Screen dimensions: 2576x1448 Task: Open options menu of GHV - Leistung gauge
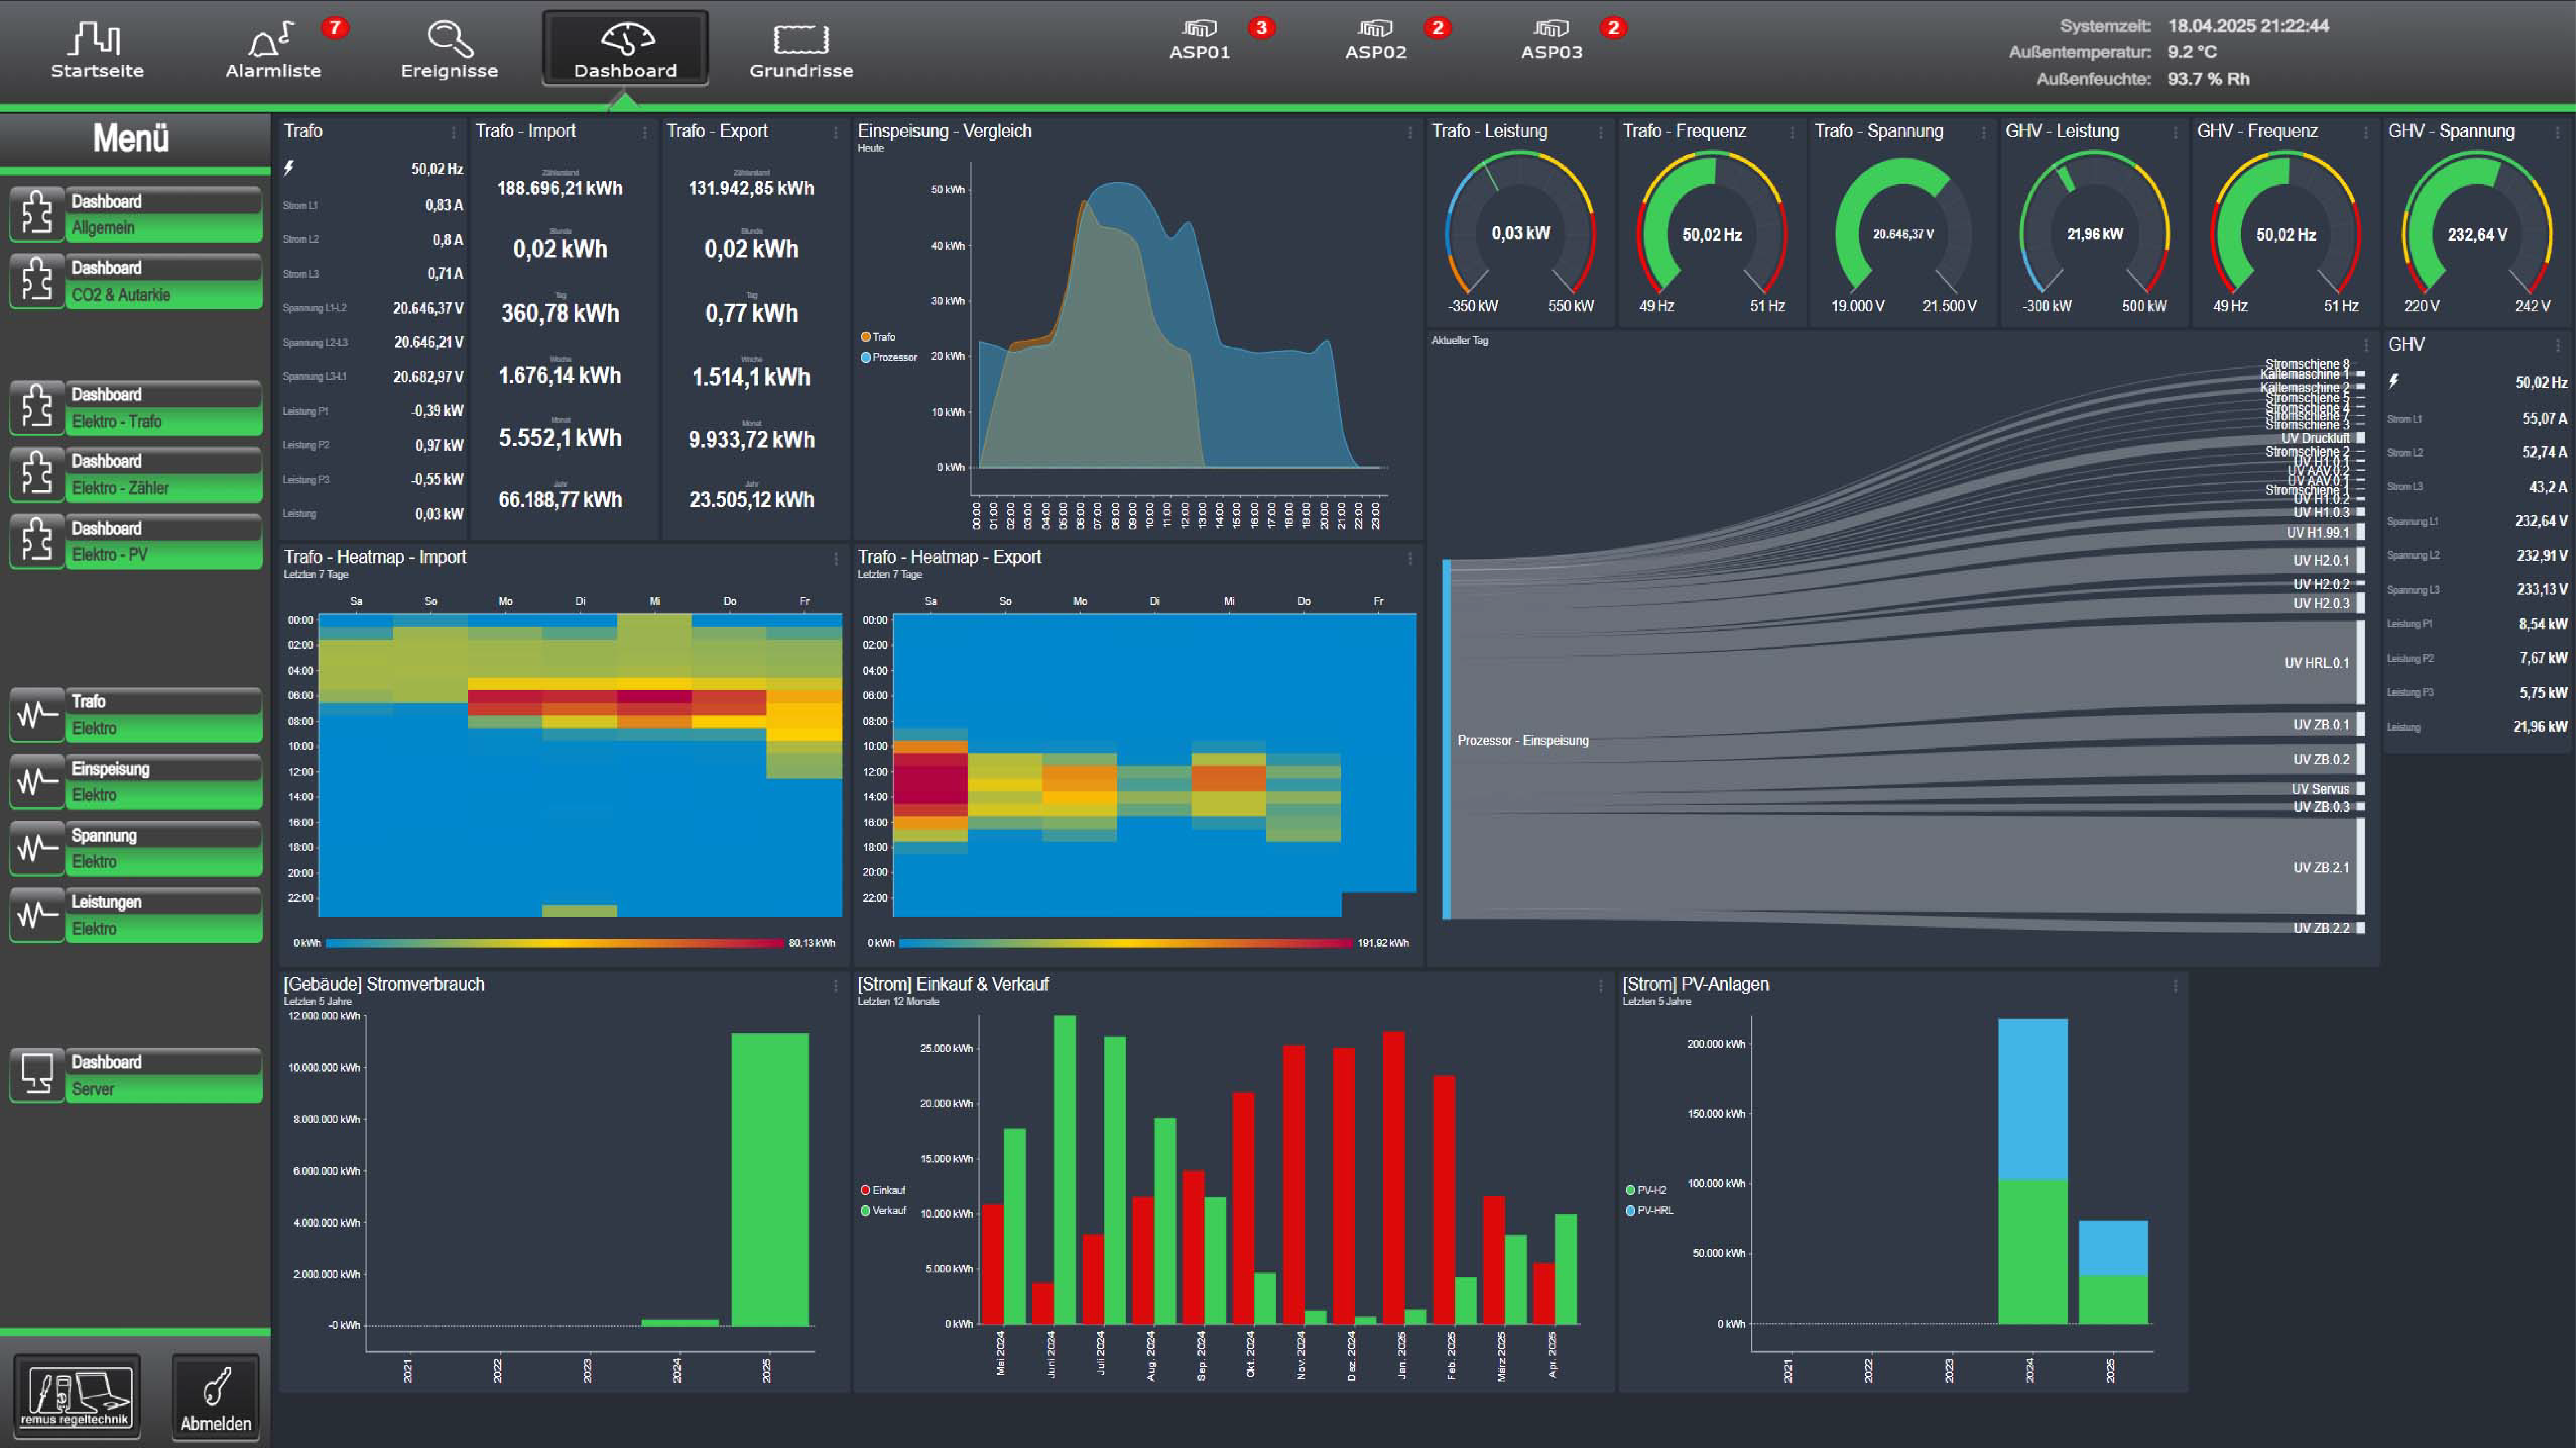pyautogui.click(x=2175, y=132)
